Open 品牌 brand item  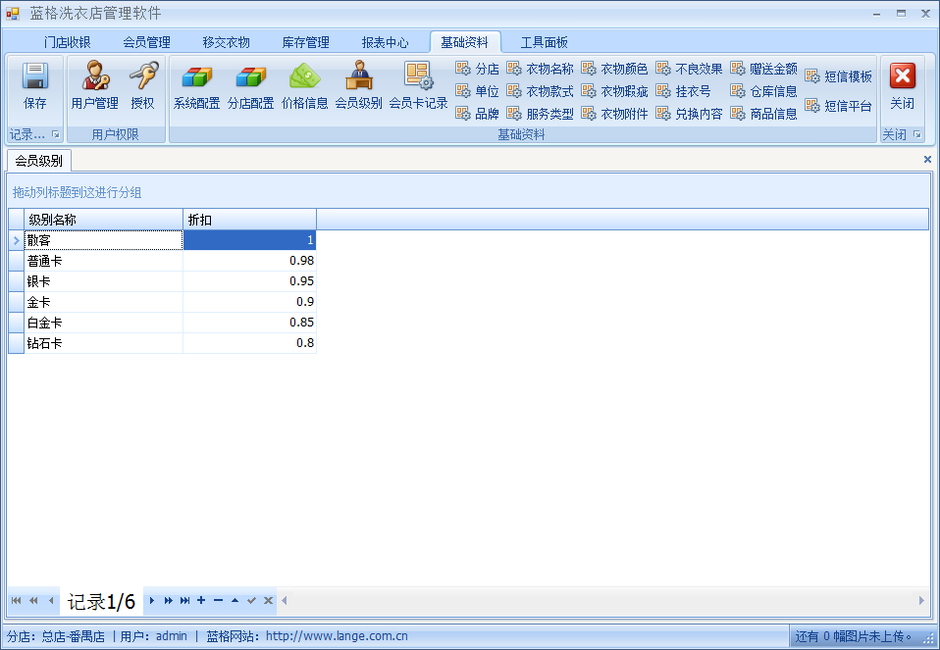click(x=477, y=113)
